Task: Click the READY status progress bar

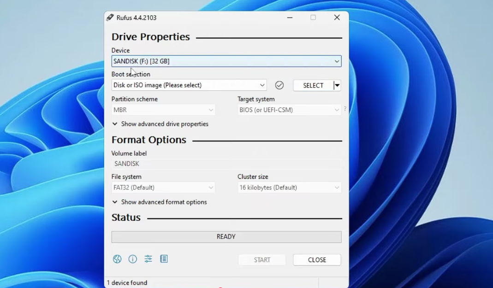Action: (x=226, y=237)
